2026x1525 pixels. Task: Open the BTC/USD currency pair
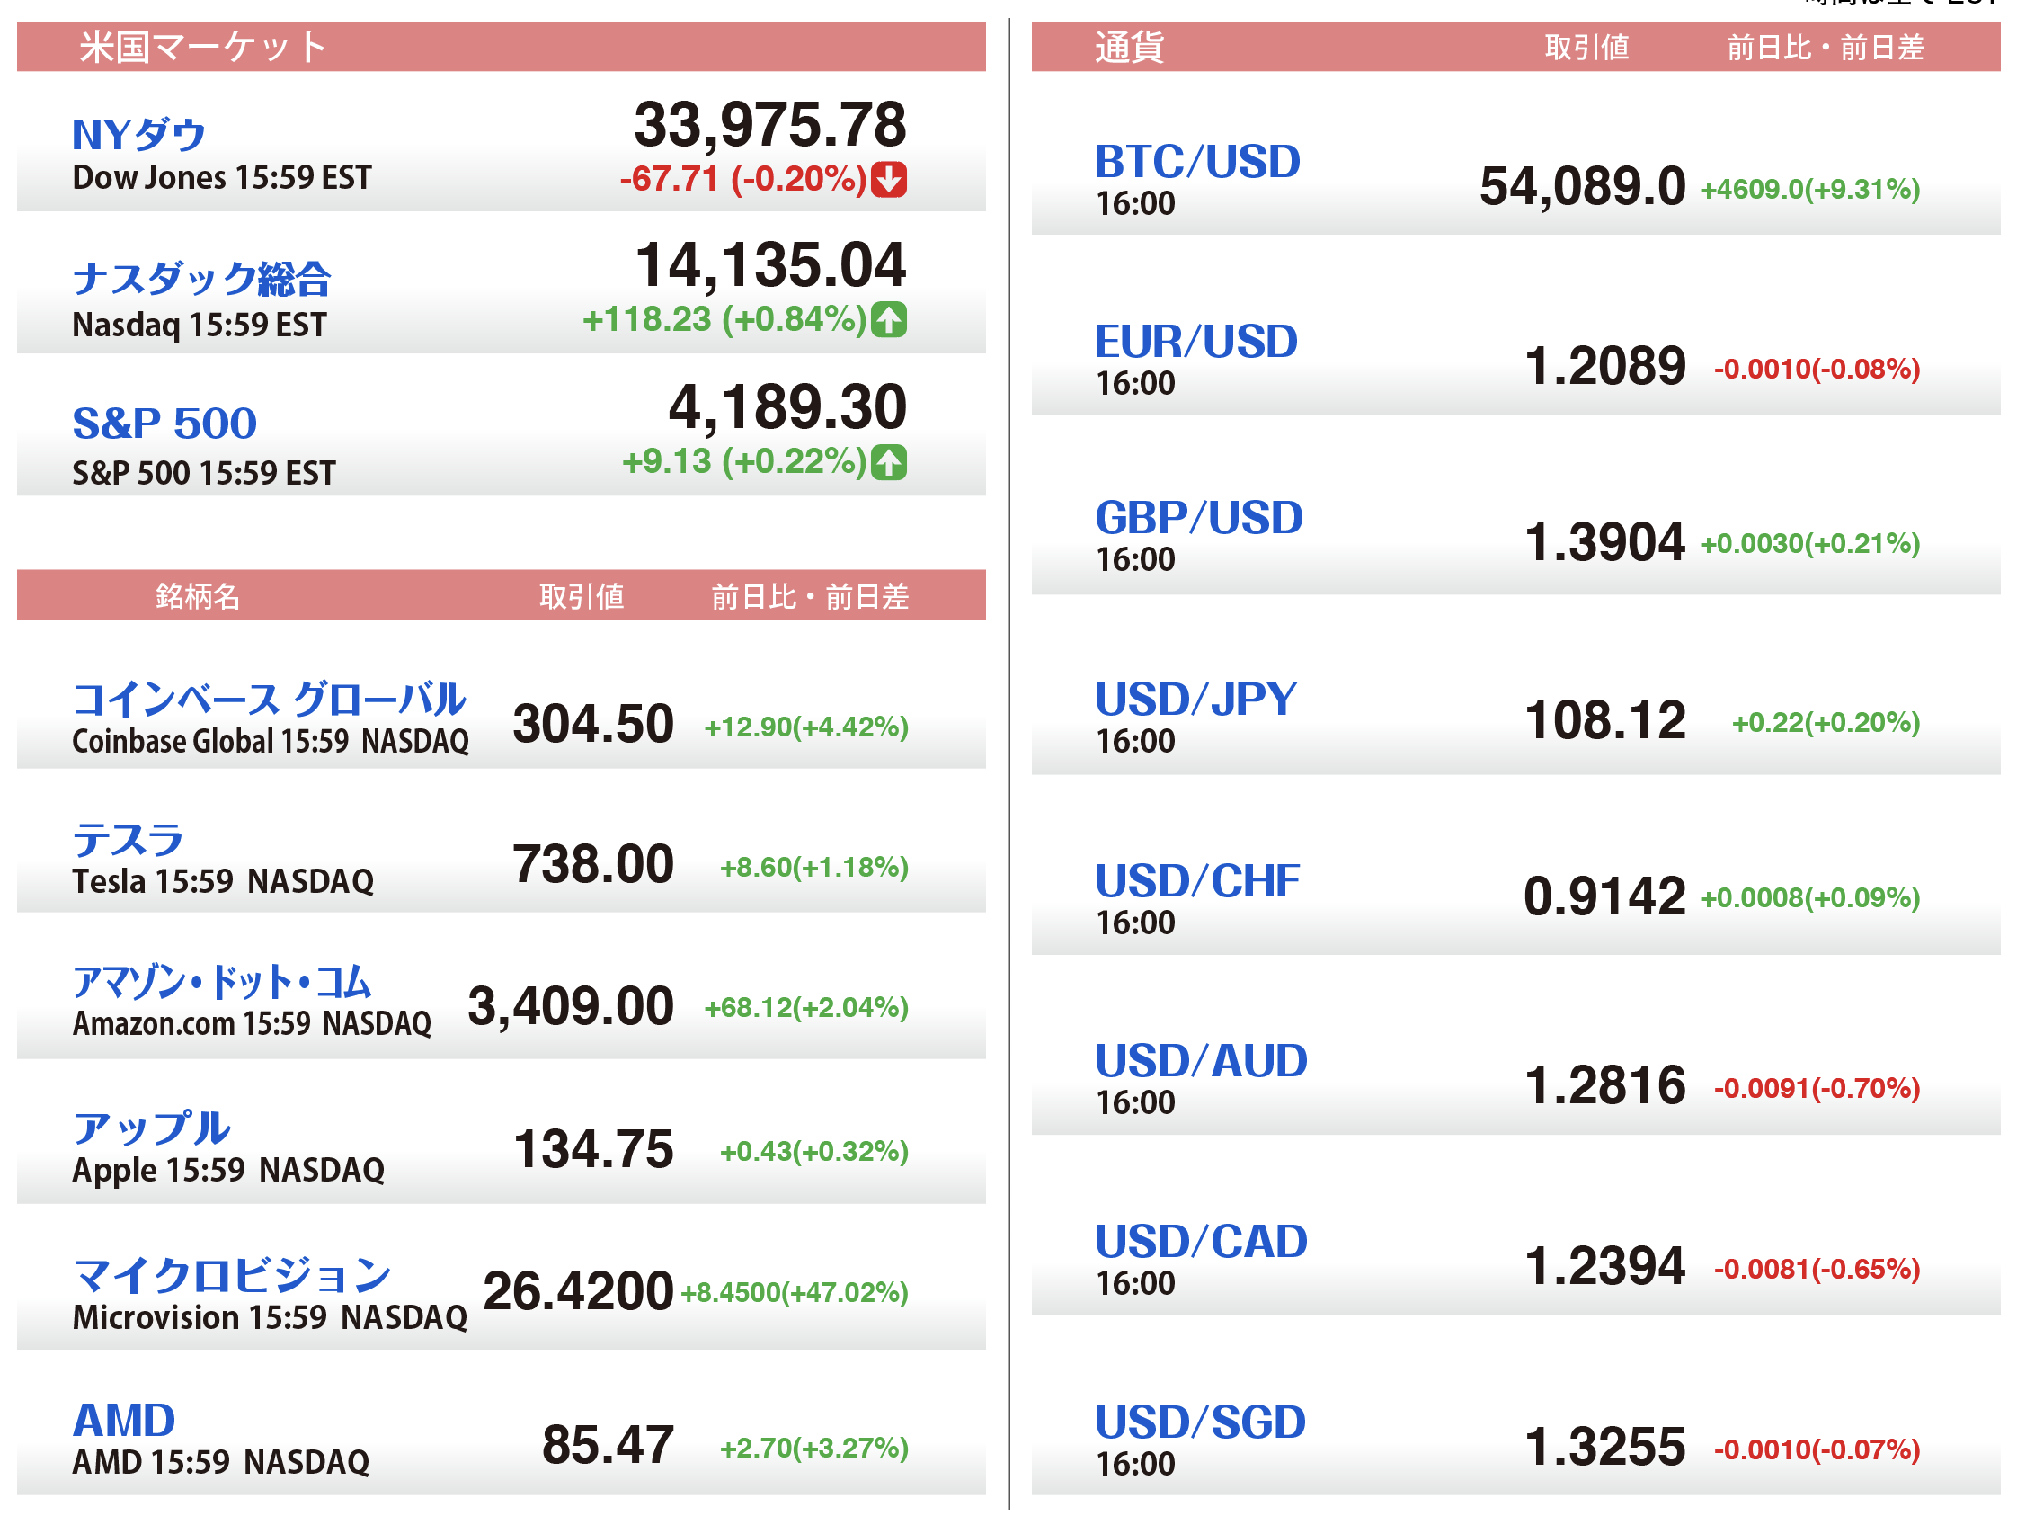(x=1197, y=162)
